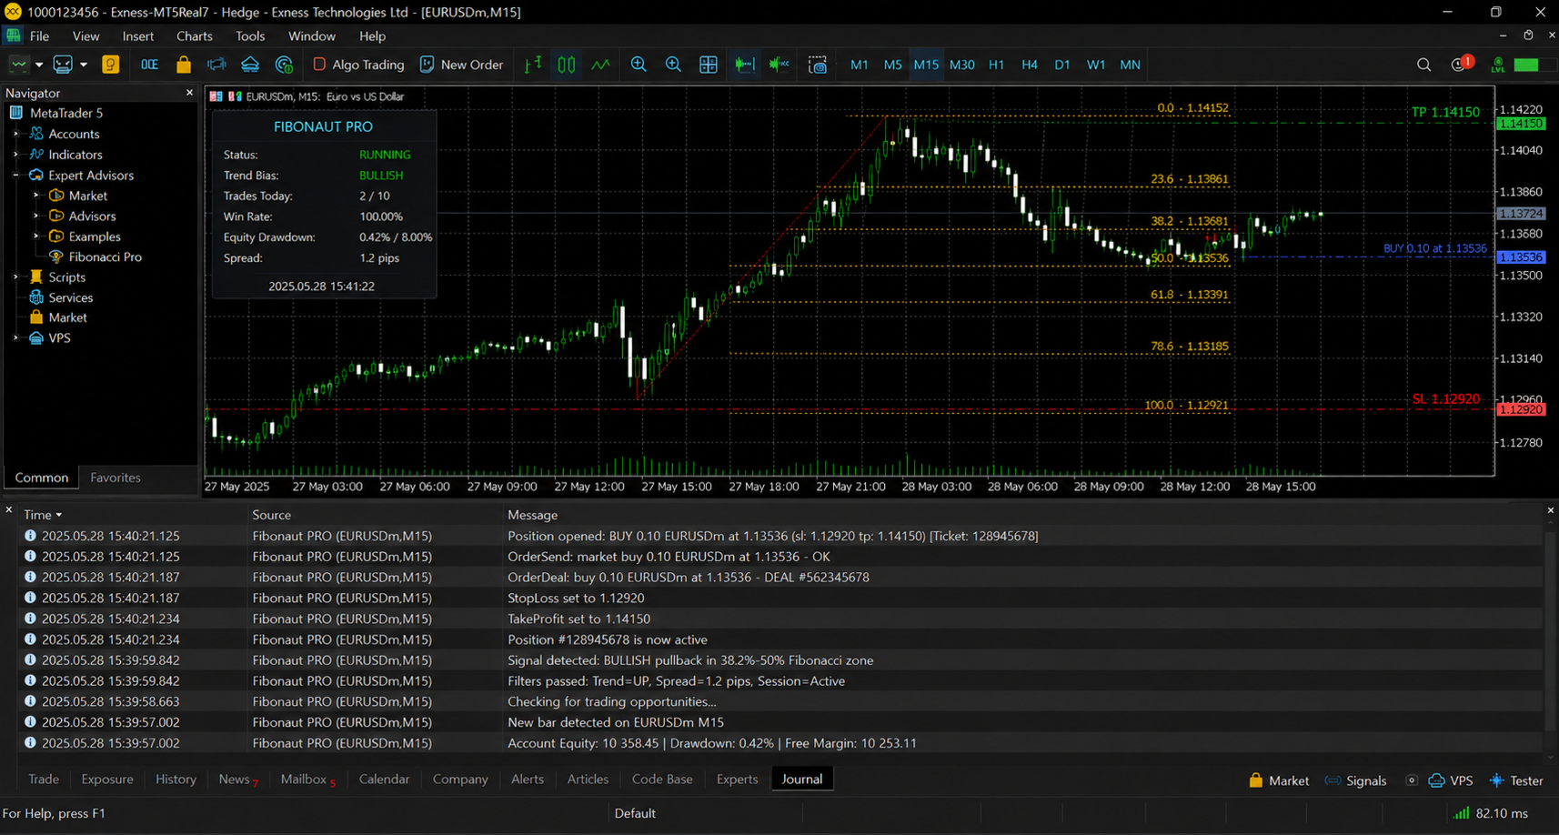
Task: Switch to the Experts tab
Action: pyautogui.click(x=737, y=780)
